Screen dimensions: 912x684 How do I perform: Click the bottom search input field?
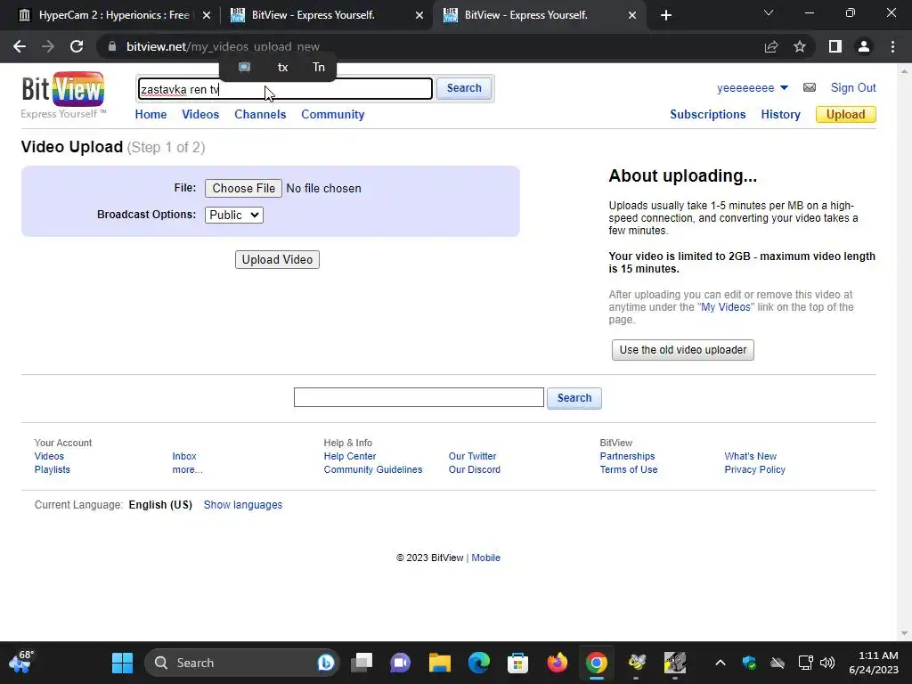(419, 397)
